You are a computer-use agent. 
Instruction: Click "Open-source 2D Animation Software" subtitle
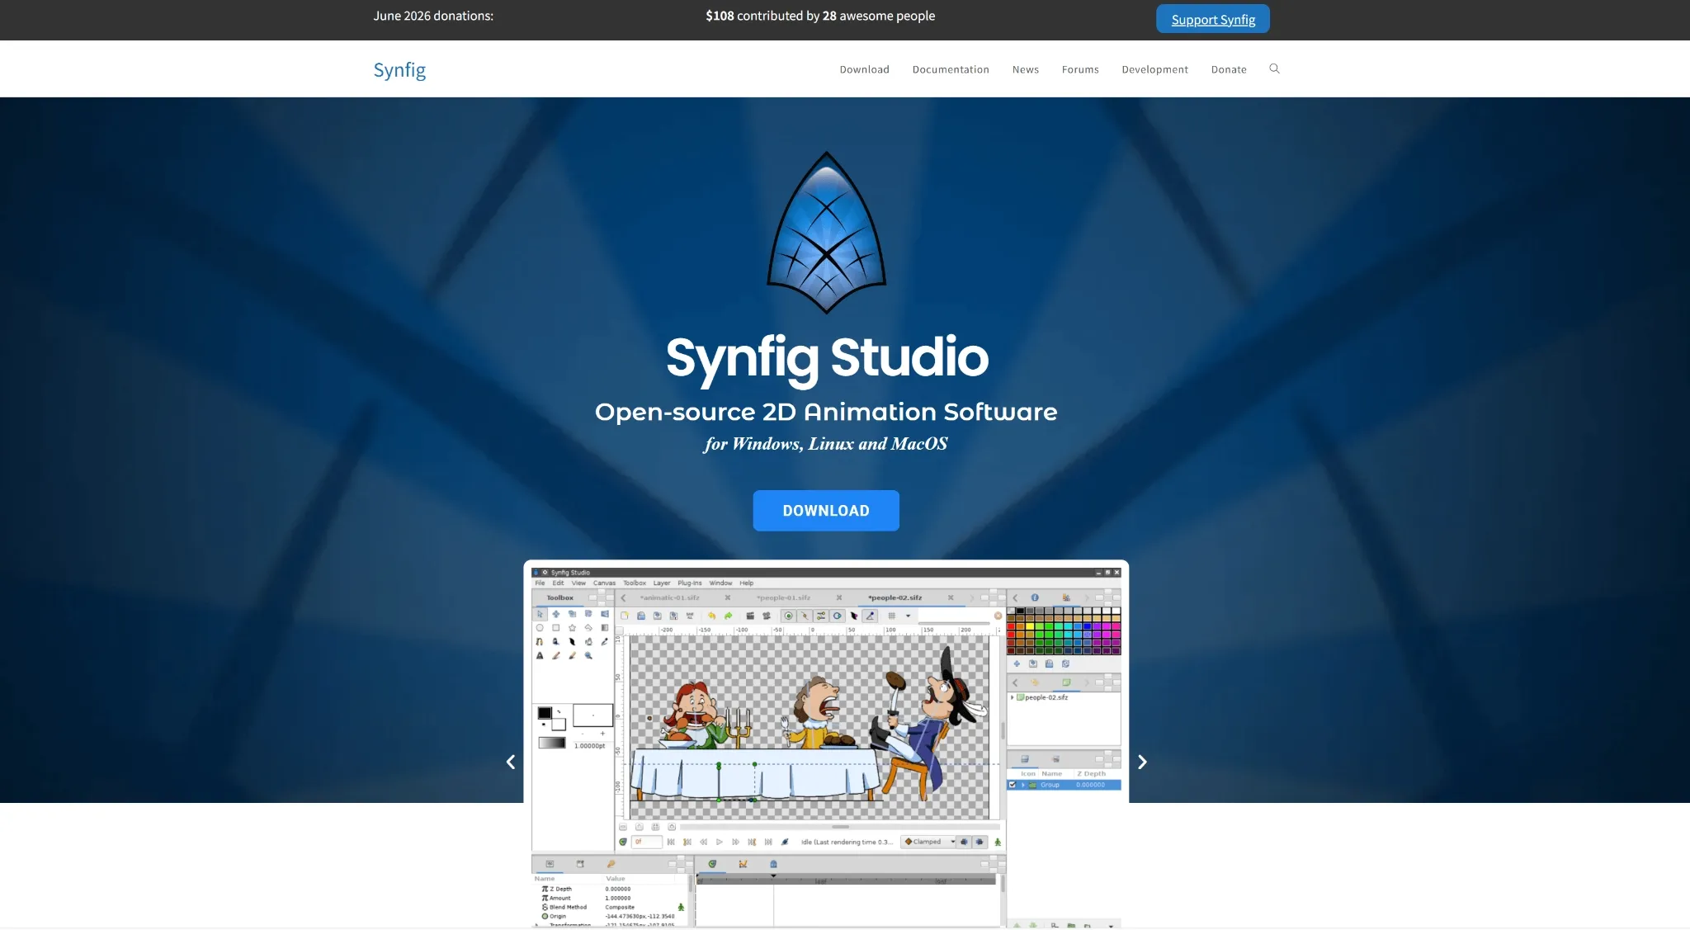826,412
